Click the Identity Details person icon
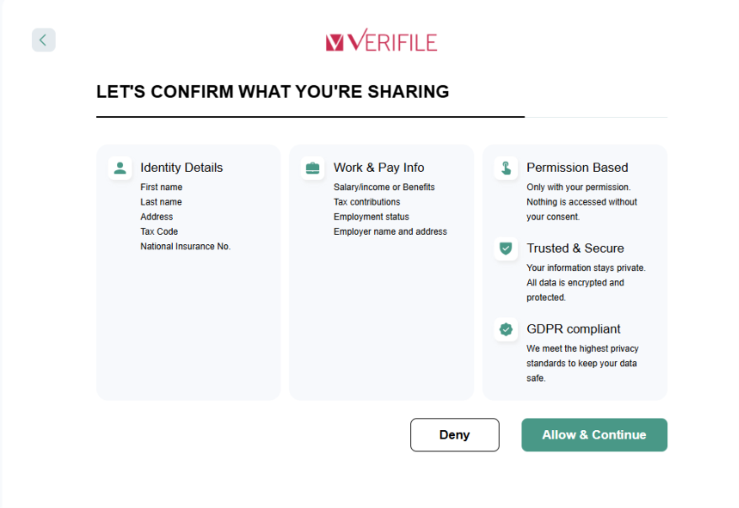739x508 pixels. (x=120, y=168)
